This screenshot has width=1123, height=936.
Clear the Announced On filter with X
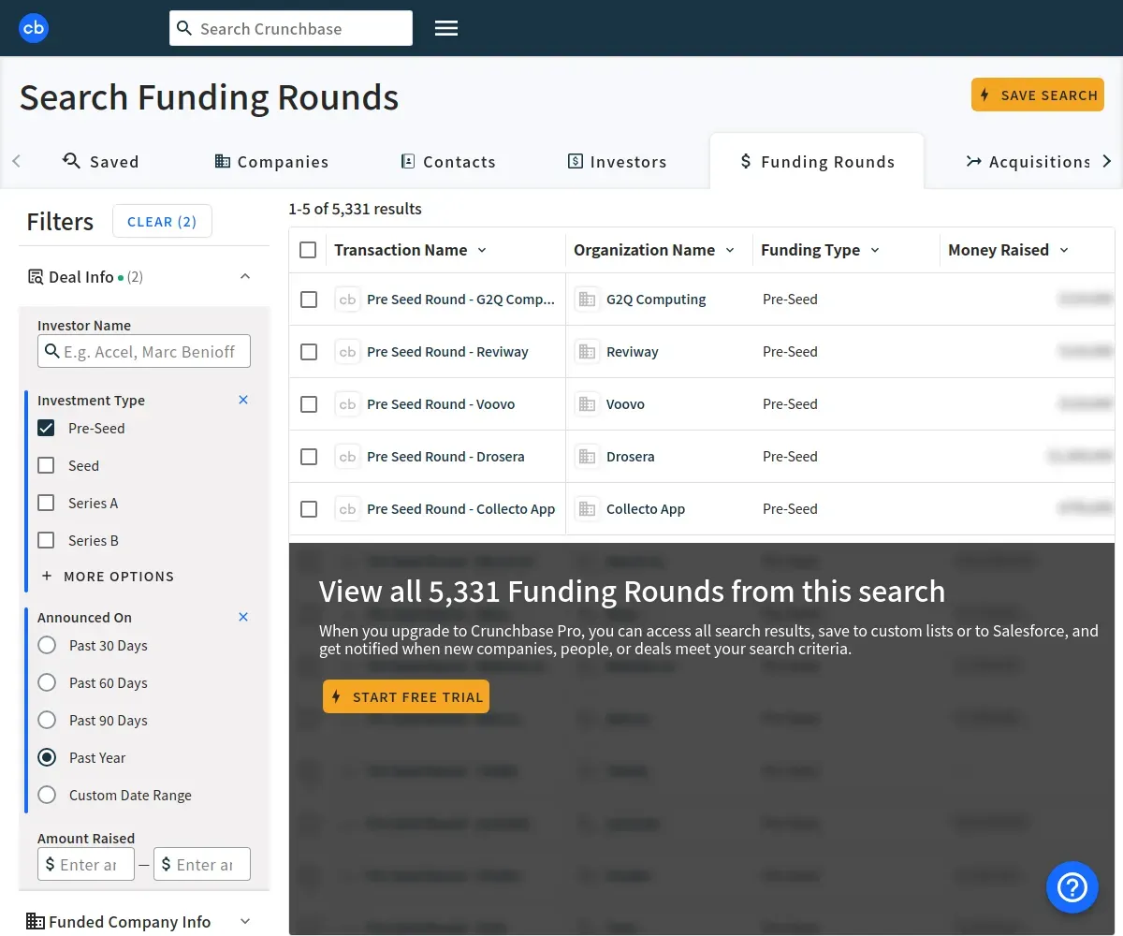click(243, 617)
